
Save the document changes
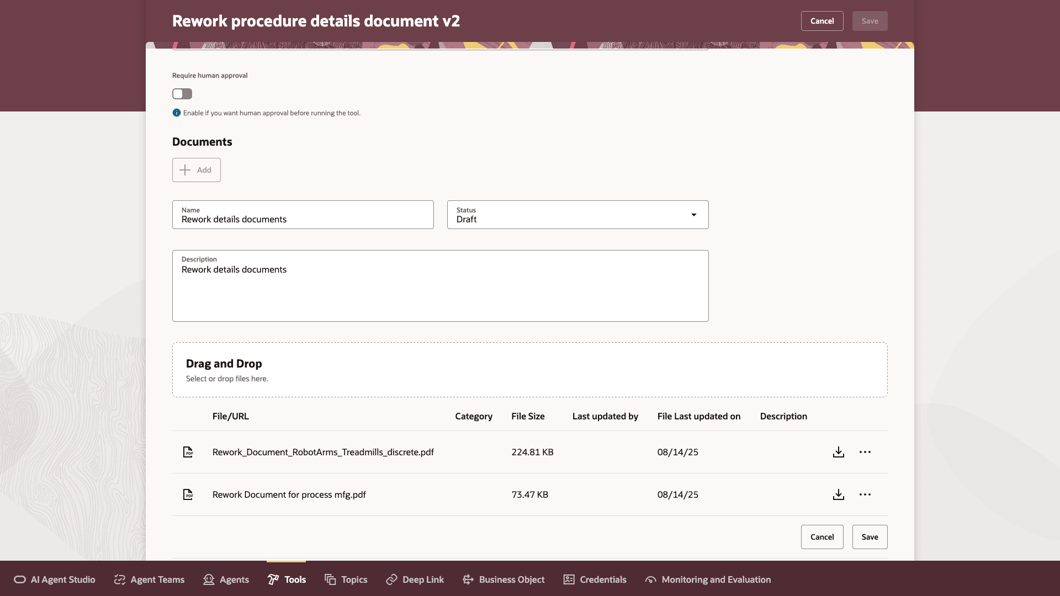click(x=870, y=536)
